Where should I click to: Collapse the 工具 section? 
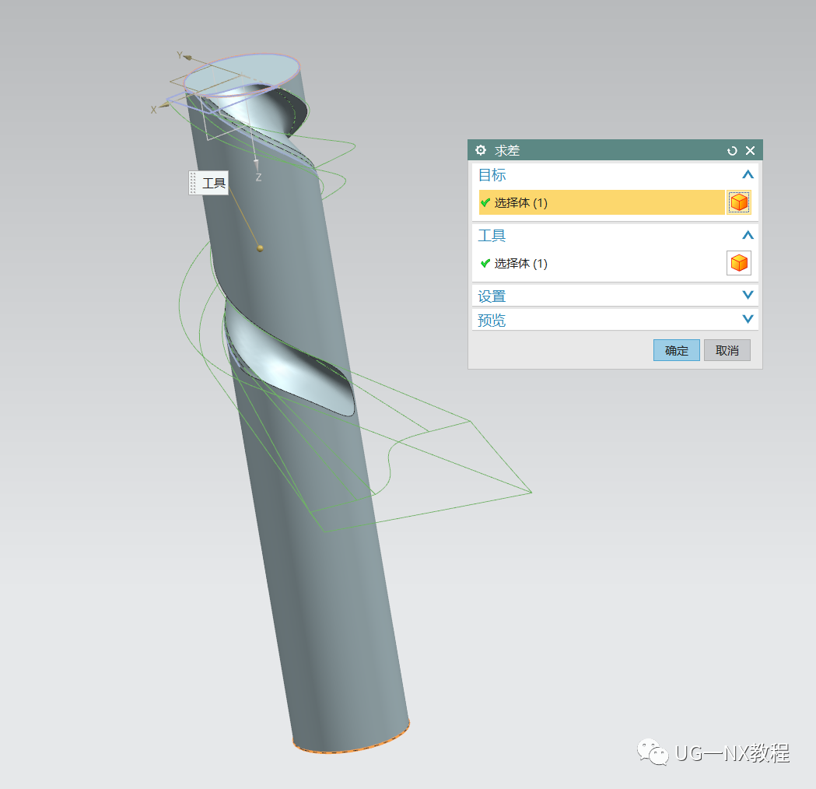click(748, 235)
